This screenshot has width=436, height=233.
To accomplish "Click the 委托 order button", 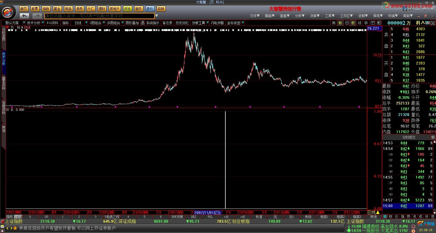I will click(x=150, y=9).
